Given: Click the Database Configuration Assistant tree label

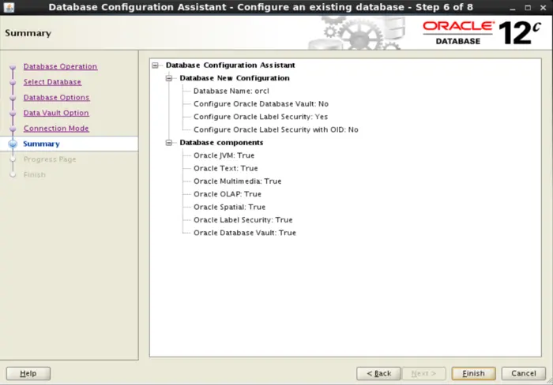Looking at the screenshot, I should pyautogui.click(x=231, y=65).
